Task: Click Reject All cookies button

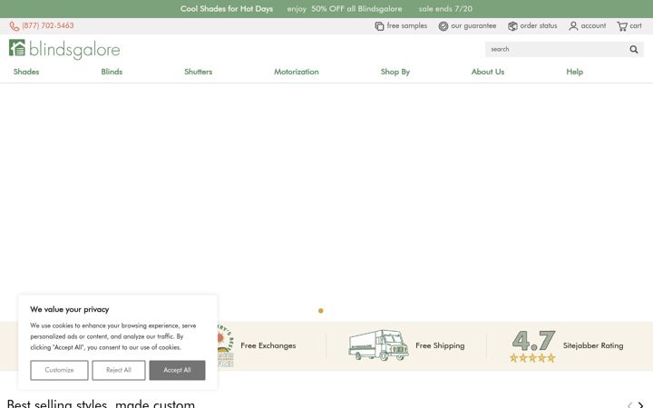Action: point(119,370)
